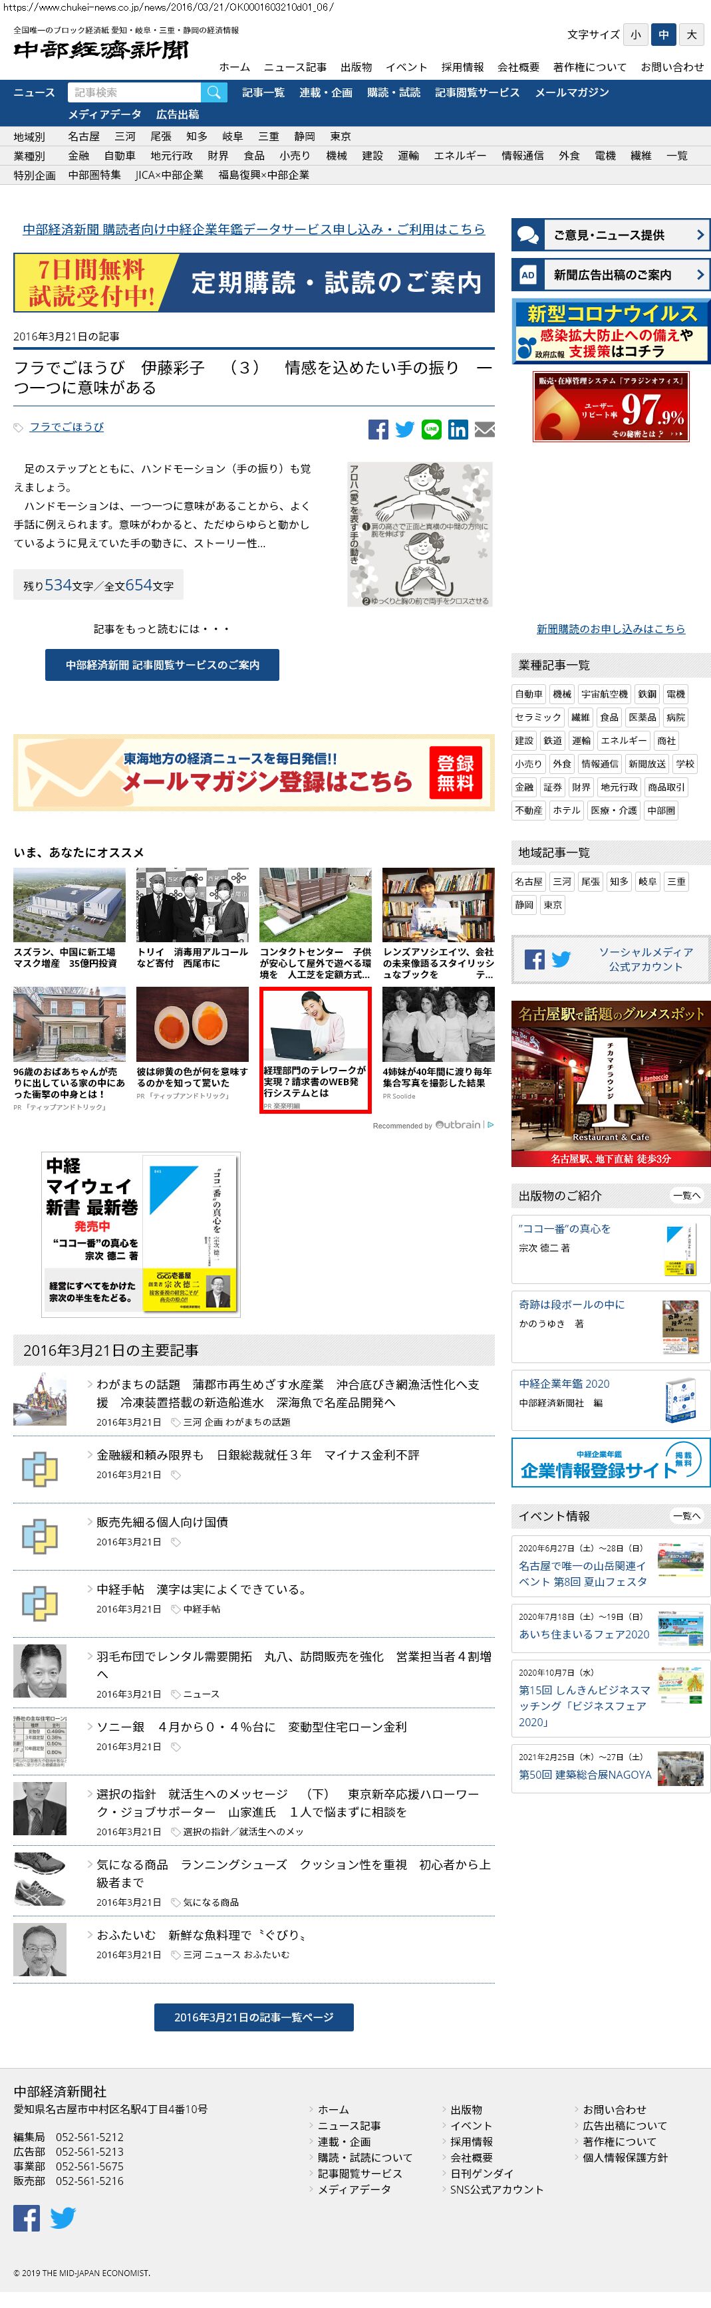Click AD icon for 新聞広告出稿のご案内
This screenshot has height=2308, width=711.
(x=528, y=275)
